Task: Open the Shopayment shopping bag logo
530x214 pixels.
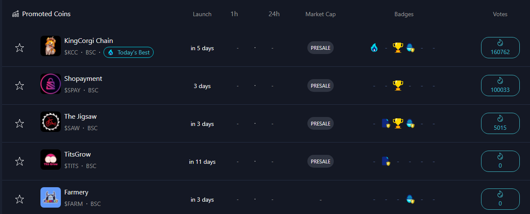Action: [51, 84]
